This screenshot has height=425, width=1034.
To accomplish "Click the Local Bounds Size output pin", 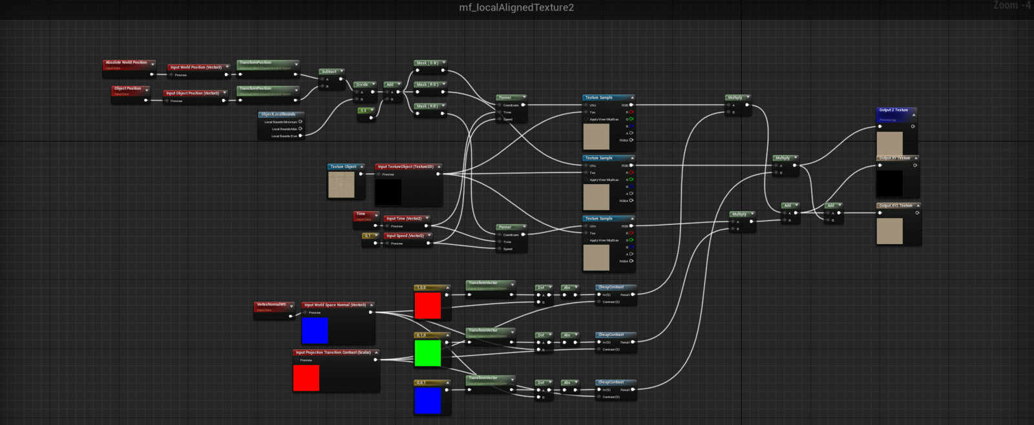I will tap(301, 136).
